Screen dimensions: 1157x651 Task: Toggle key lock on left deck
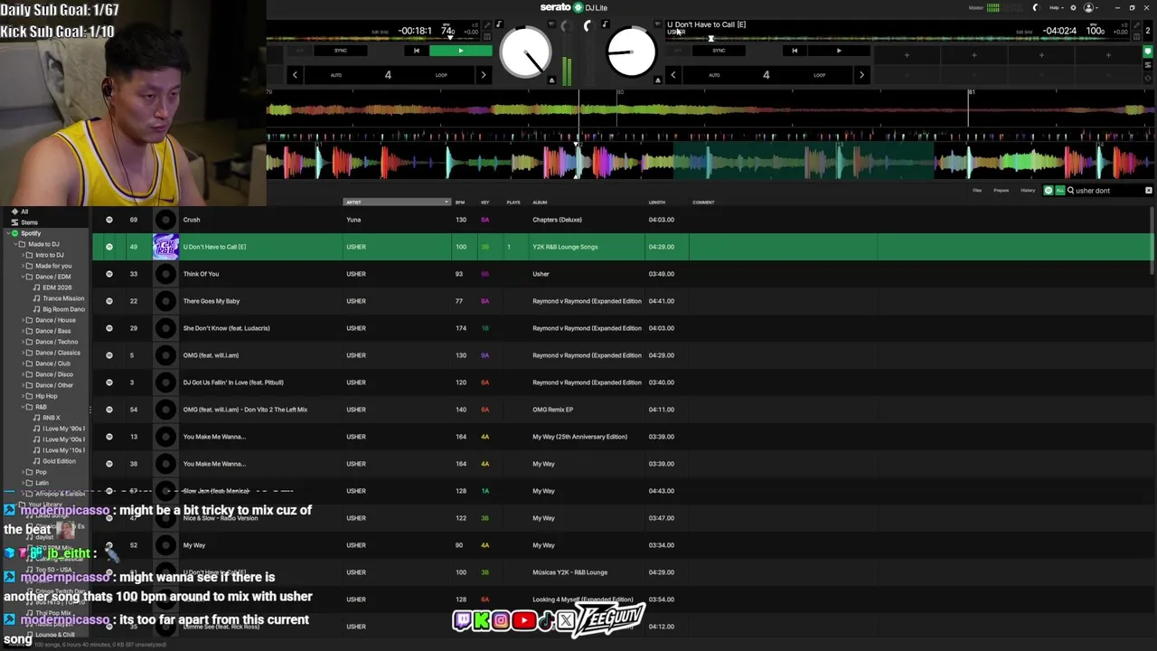tap(498, 24)
